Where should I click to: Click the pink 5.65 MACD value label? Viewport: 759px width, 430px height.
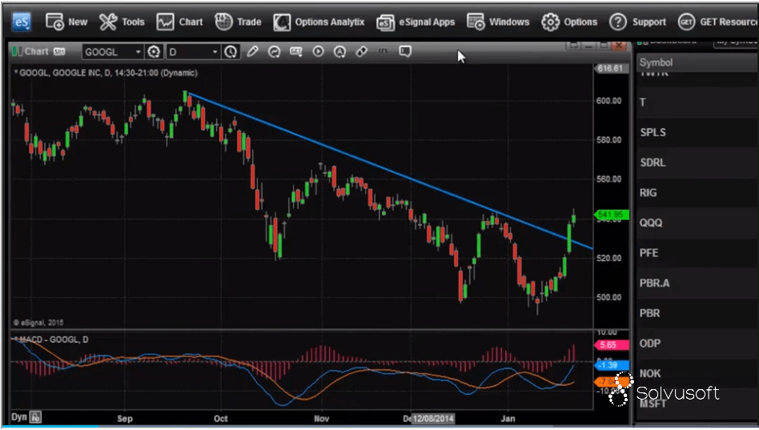[612, 345]
